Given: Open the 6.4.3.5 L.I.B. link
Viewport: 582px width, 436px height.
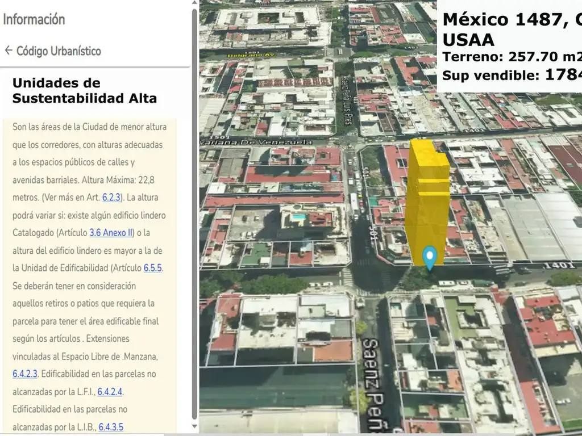Looking at the screenshot, I should tap(111, 427).
